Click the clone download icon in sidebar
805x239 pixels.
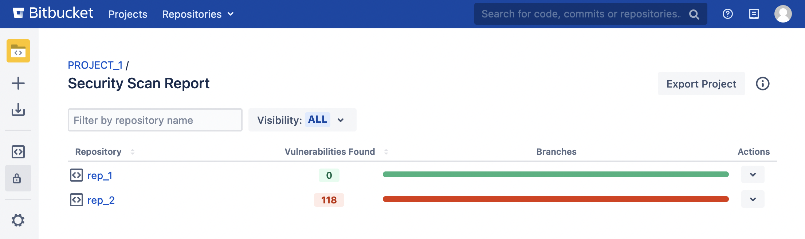[18, 109]
